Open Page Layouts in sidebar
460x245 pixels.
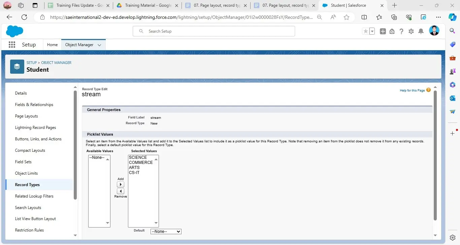coord(26,116)
